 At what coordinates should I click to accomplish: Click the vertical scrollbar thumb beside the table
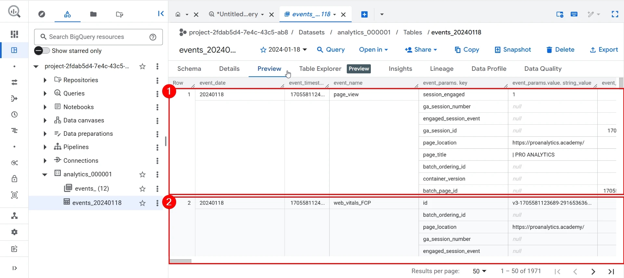(x=621, y=83)
